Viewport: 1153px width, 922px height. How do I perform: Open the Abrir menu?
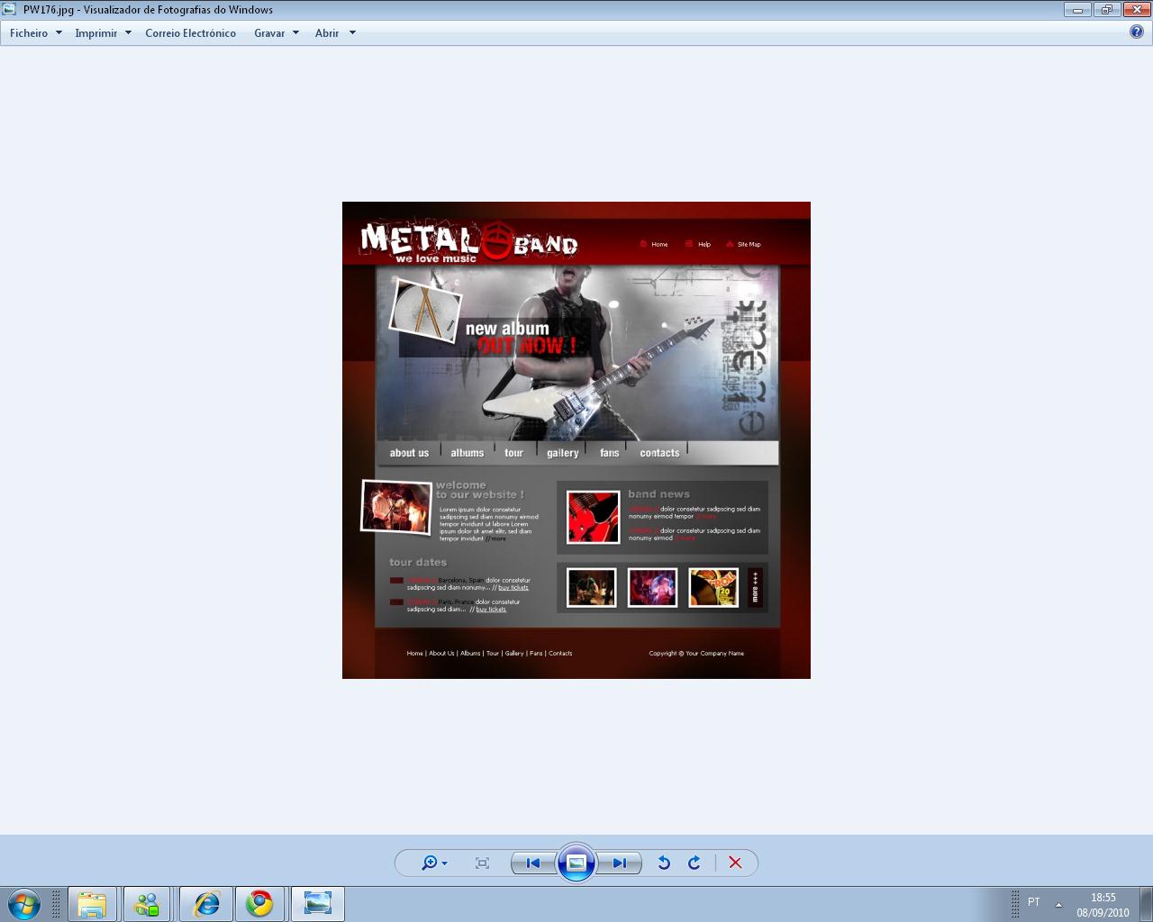click(335, 33)
